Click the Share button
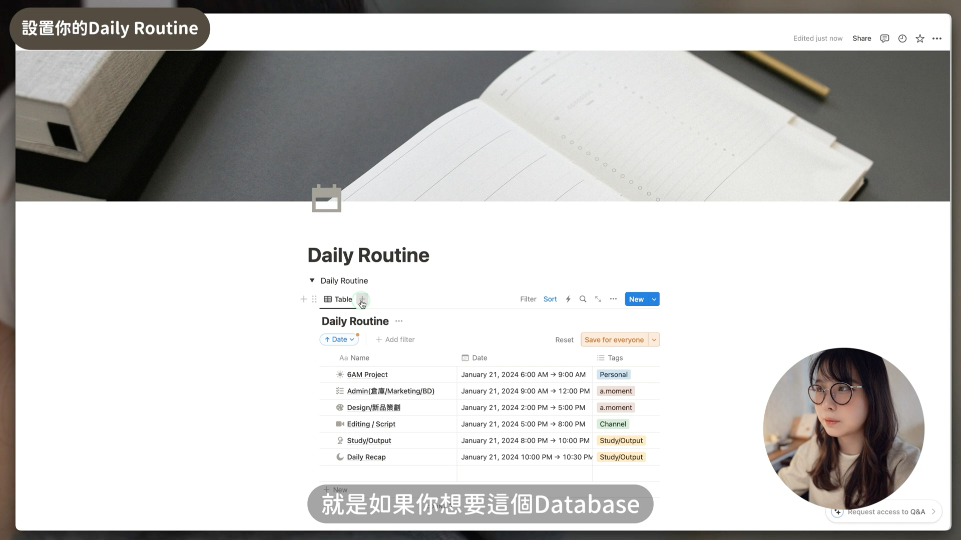961x540 pixels. 861,38
